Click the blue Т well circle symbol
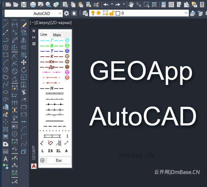This screenshot has width=207, height=187. tap(67, 51)
